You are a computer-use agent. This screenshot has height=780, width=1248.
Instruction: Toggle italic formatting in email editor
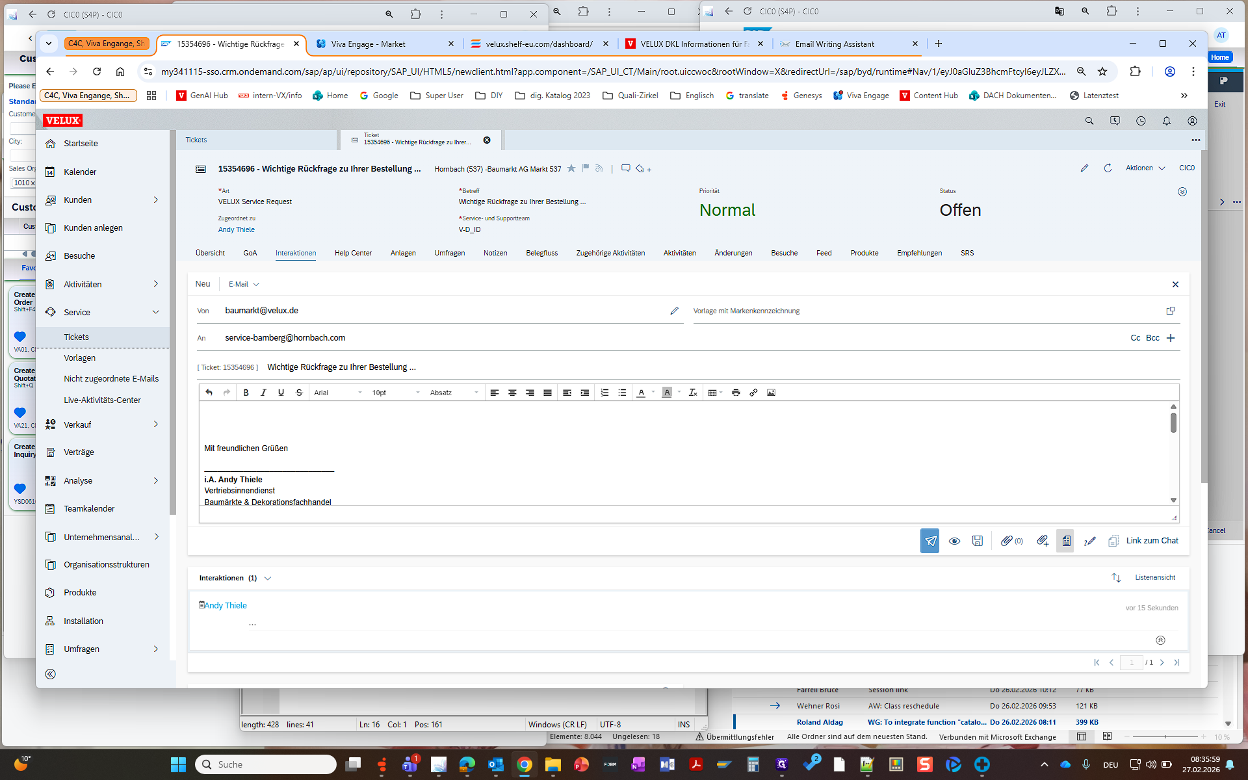(263, 393)
